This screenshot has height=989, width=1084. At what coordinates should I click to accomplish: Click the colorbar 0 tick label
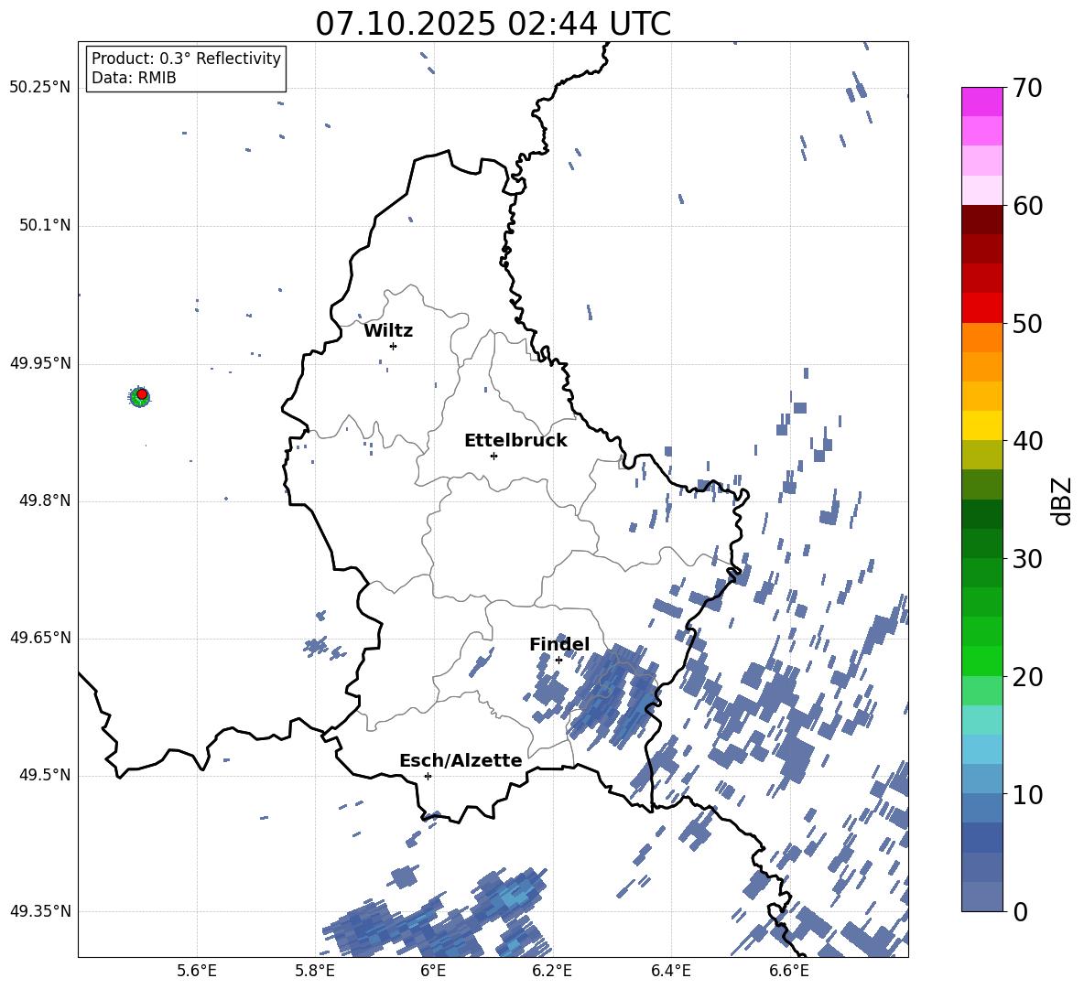(1020, 911)
